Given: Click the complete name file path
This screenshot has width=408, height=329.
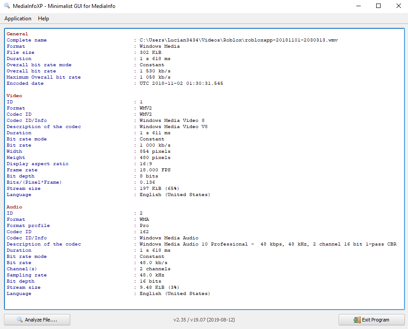Looking at the screenshot, I should (x=239, y=40).
